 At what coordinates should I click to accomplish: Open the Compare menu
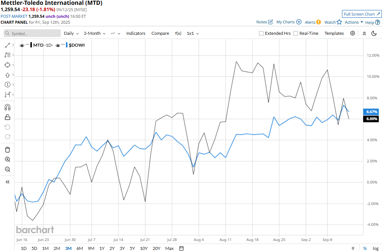(160, 33)
